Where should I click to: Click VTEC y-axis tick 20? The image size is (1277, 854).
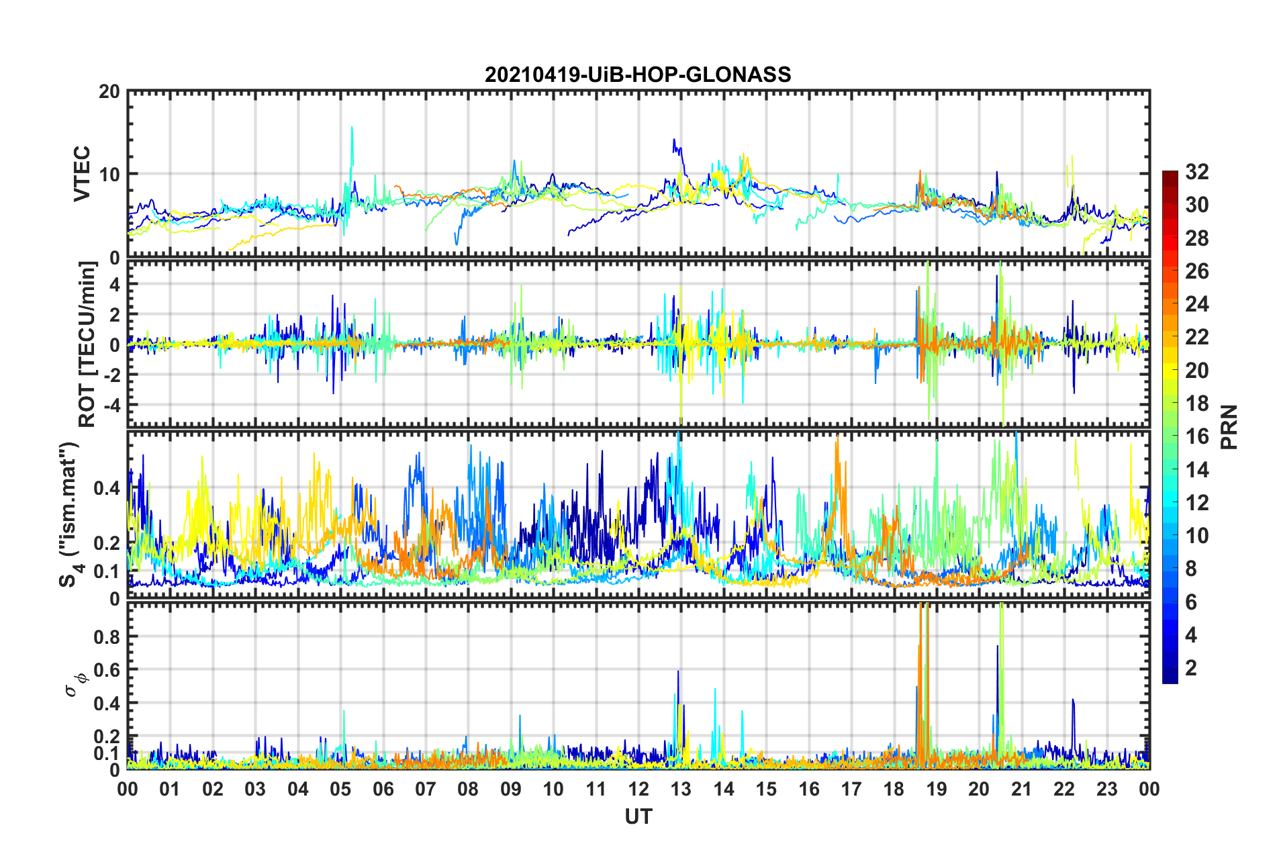[x=109, y=92]
